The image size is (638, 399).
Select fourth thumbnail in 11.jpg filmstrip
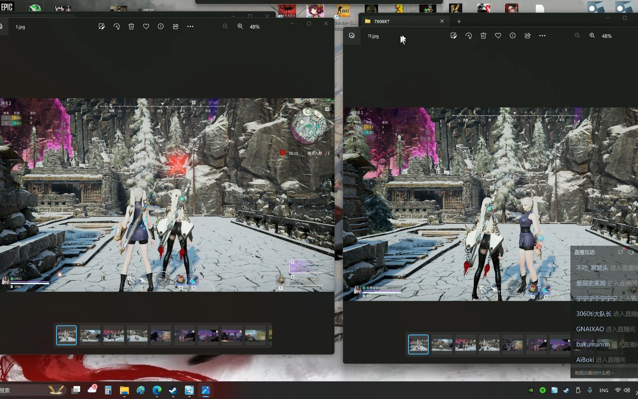[x=489, y=345]
